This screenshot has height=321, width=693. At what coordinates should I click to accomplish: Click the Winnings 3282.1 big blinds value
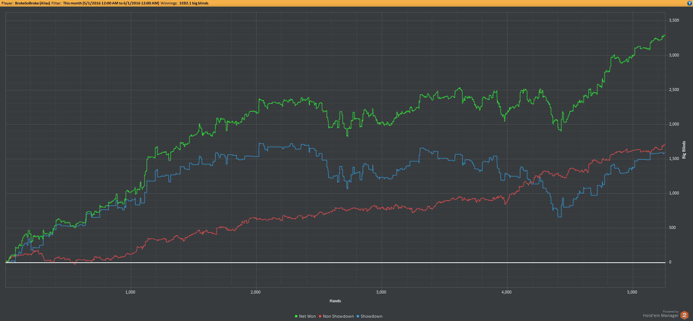tap(194, 3)
